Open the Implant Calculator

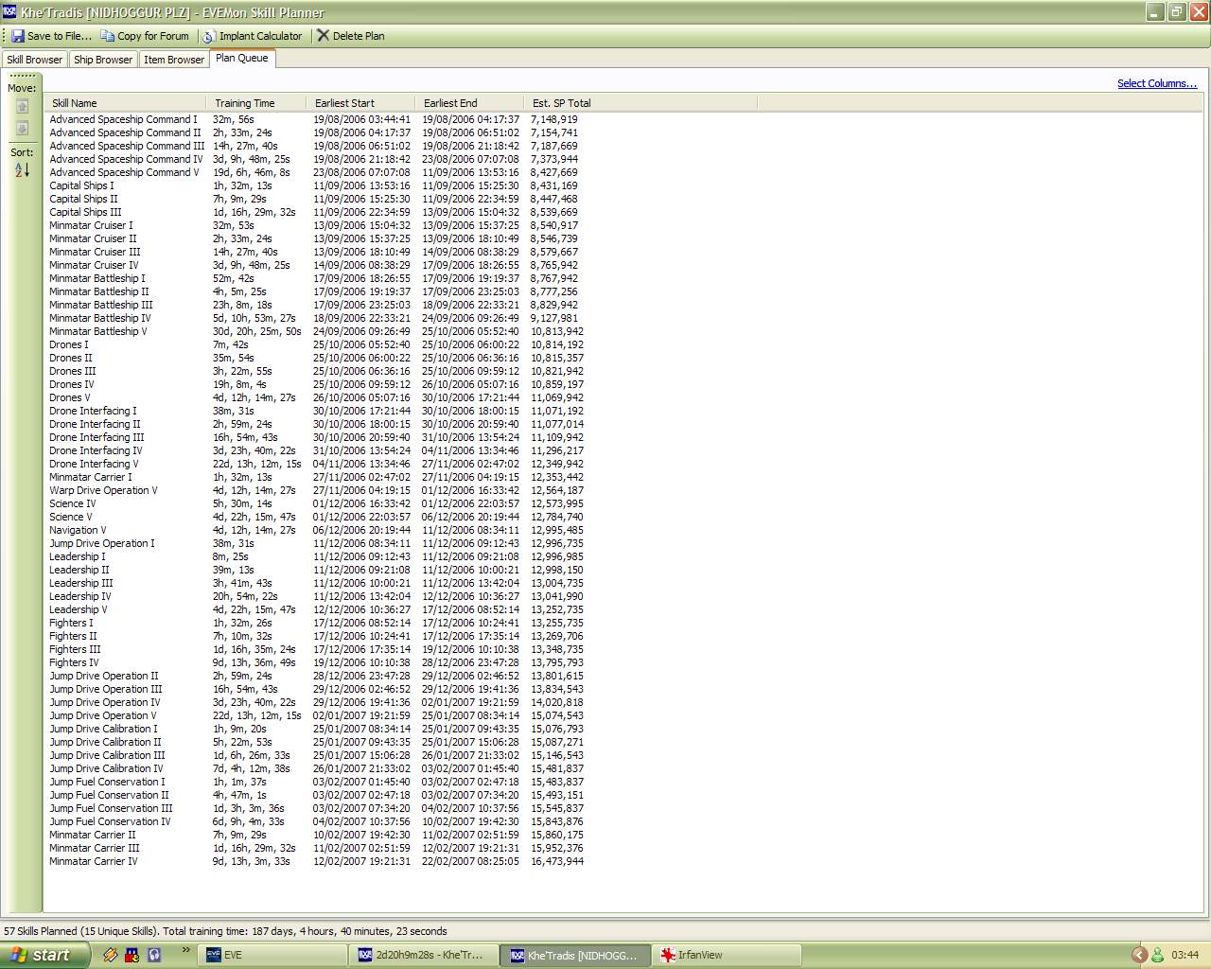253,36
